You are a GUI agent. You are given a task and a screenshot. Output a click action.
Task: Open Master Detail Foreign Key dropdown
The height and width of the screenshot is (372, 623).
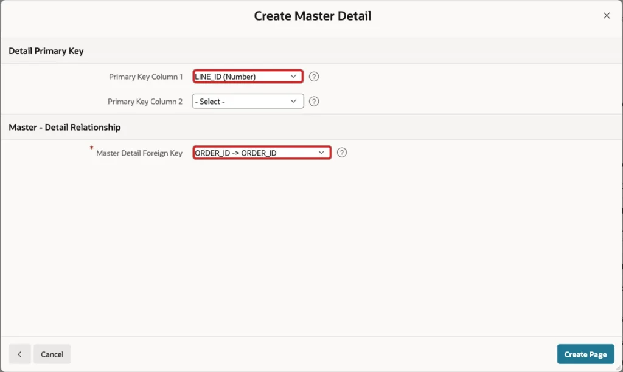[x=262, y=153]
